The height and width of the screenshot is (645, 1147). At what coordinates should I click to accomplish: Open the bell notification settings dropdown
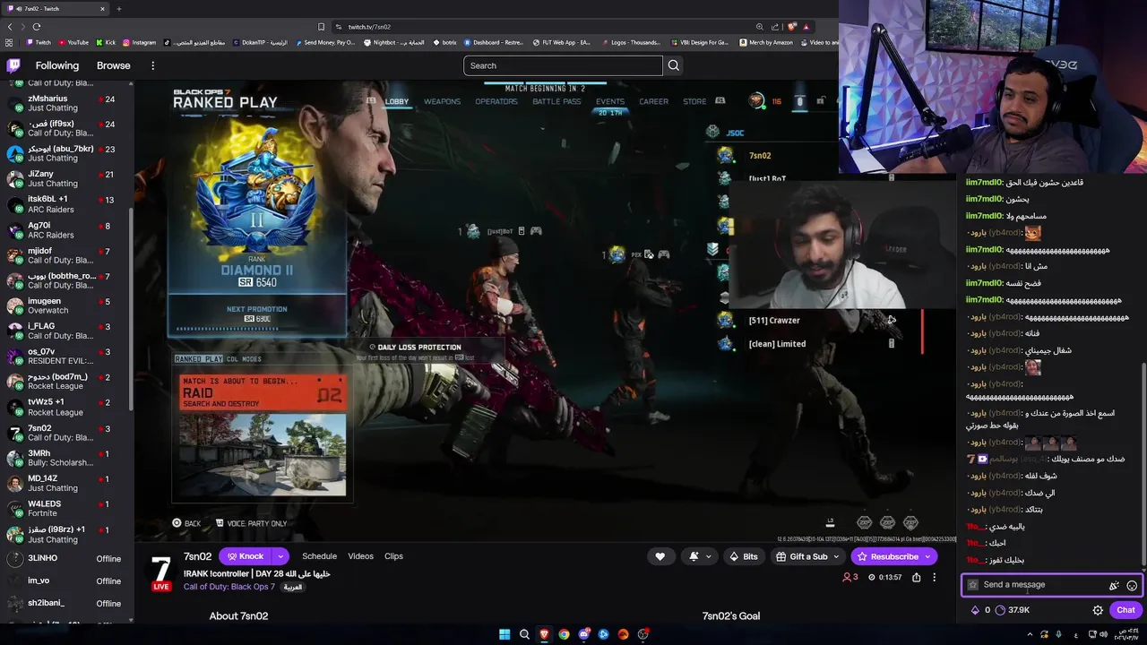700,556
